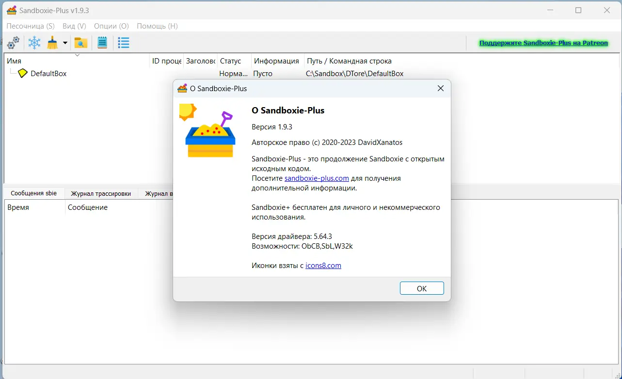
Task: Click the blue list icon in the toolbar
Action: pos(124,43)
